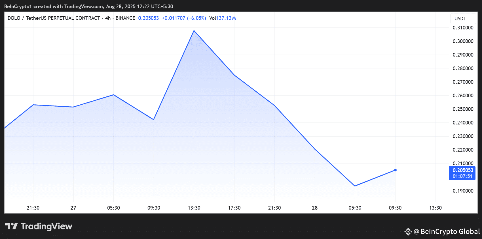Click the volume value 137.13 M
The height and width of the screenshot is (239, 482).
pos(226,18)
